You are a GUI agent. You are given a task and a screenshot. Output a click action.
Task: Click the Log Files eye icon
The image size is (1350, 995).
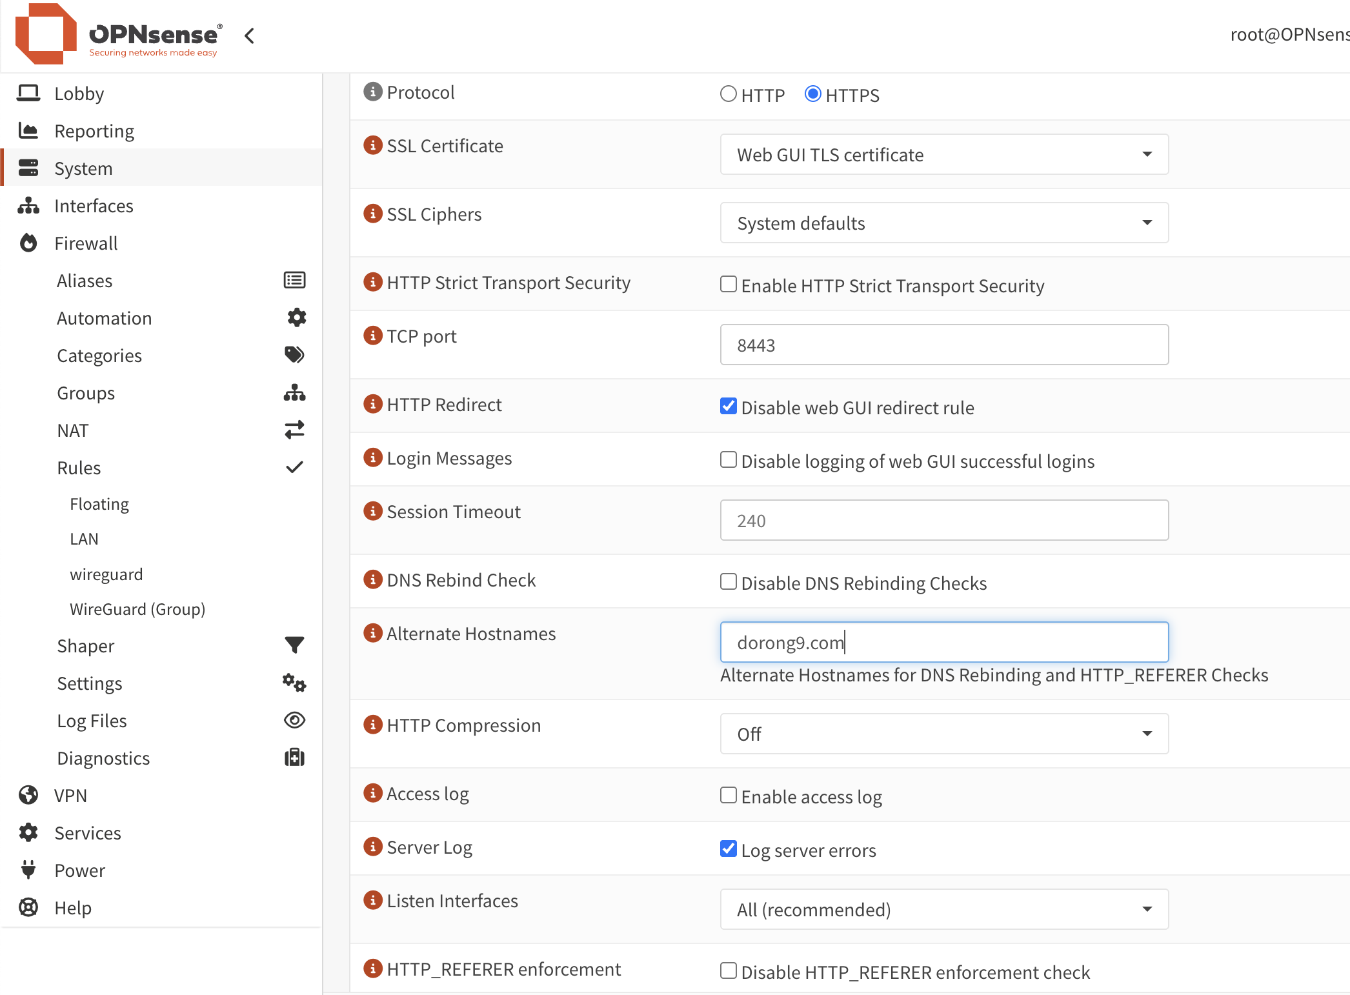pos(294,720)
